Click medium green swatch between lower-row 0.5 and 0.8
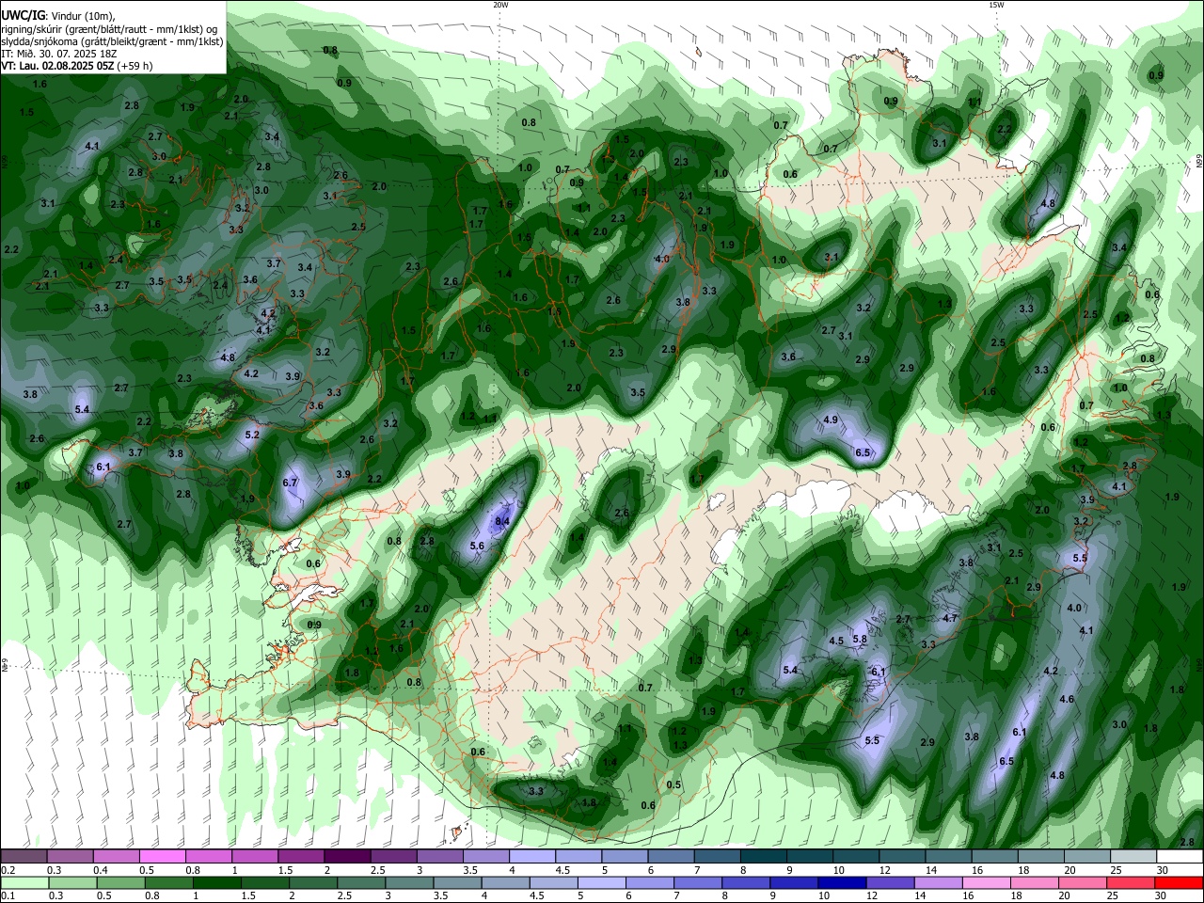1204x903 pixels. click(x=120, y=882)
